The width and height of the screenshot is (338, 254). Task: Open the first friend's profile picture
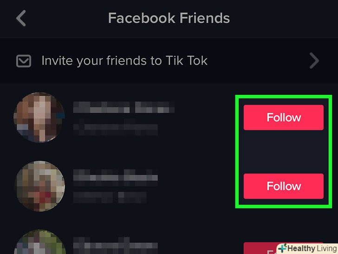pyautogui.click(x=39, y=117)
